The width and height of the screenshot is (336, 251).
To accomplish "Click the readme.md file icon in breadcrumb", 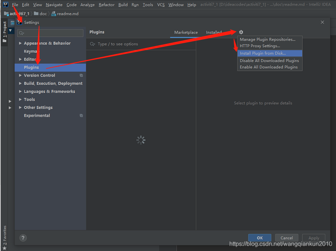I will pos(54,14).
